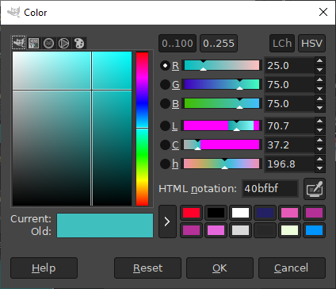Expand color history with arrow button
The width and height of the screenshot is (336, 289).
pos(167,222)
